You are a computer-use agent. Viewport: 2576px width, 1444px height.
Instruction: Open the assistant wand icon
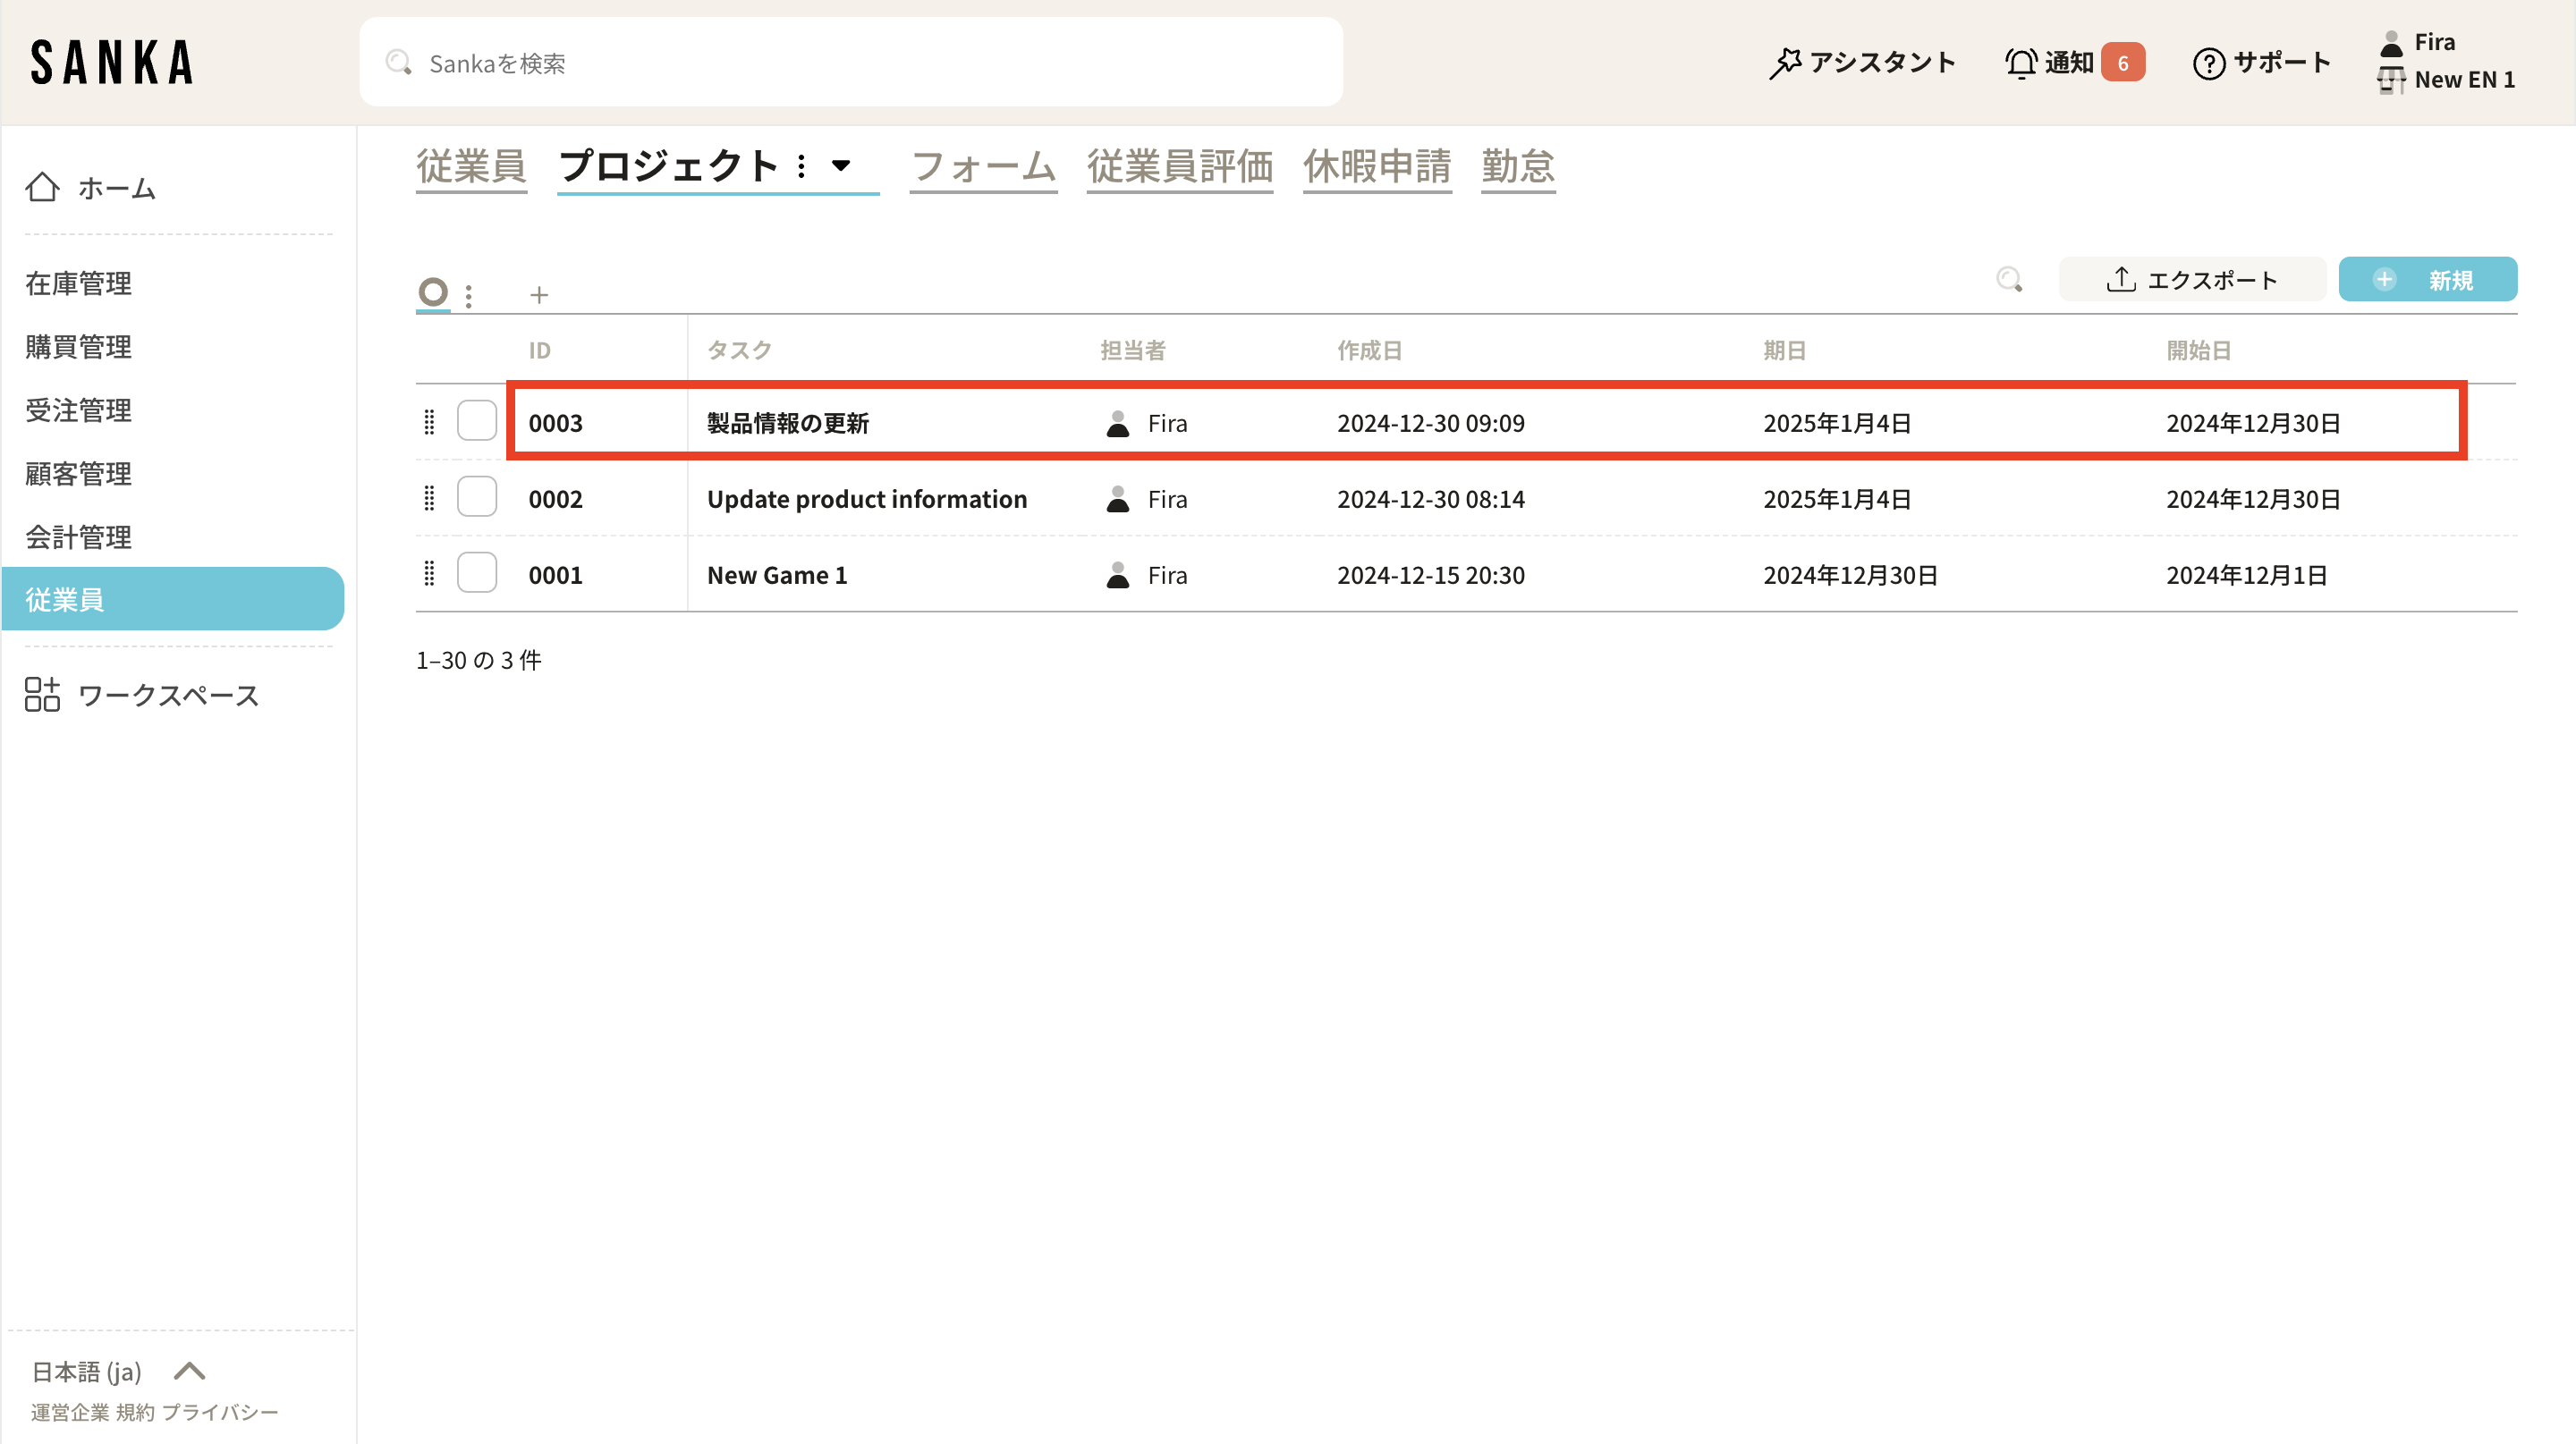(1785, 63)
